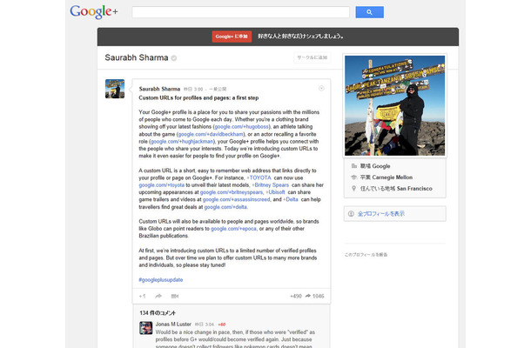The height and width of the screenshot is (348, 531).
Task: Open the google.com/+epoca link
Action: pos(233,229)
